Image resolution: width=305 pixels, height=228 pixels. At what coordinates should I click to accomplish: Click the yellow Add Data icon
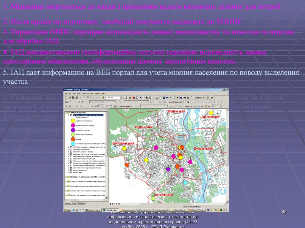point(103,97)
